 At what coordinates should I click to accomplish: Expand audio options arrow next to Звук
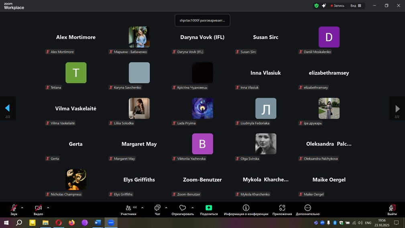[22, 208]
